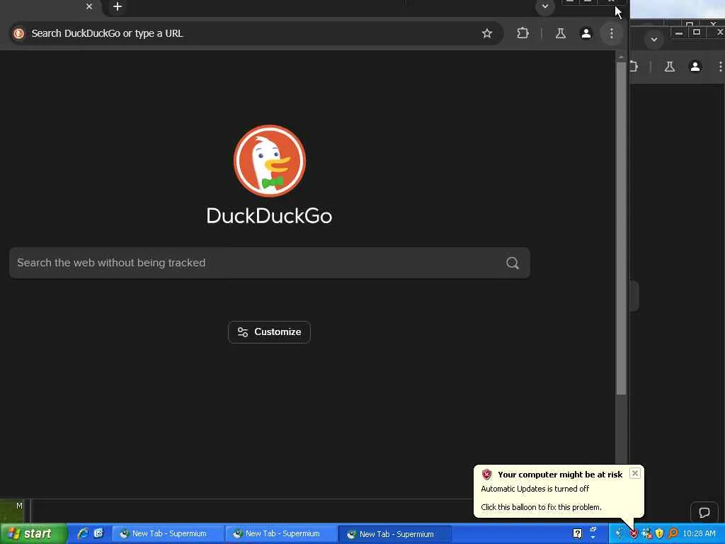Click the leftmost blue tray icon
The width and height of the screenshot is (725, 544).
pyautogui.click(x=620, y=534)
